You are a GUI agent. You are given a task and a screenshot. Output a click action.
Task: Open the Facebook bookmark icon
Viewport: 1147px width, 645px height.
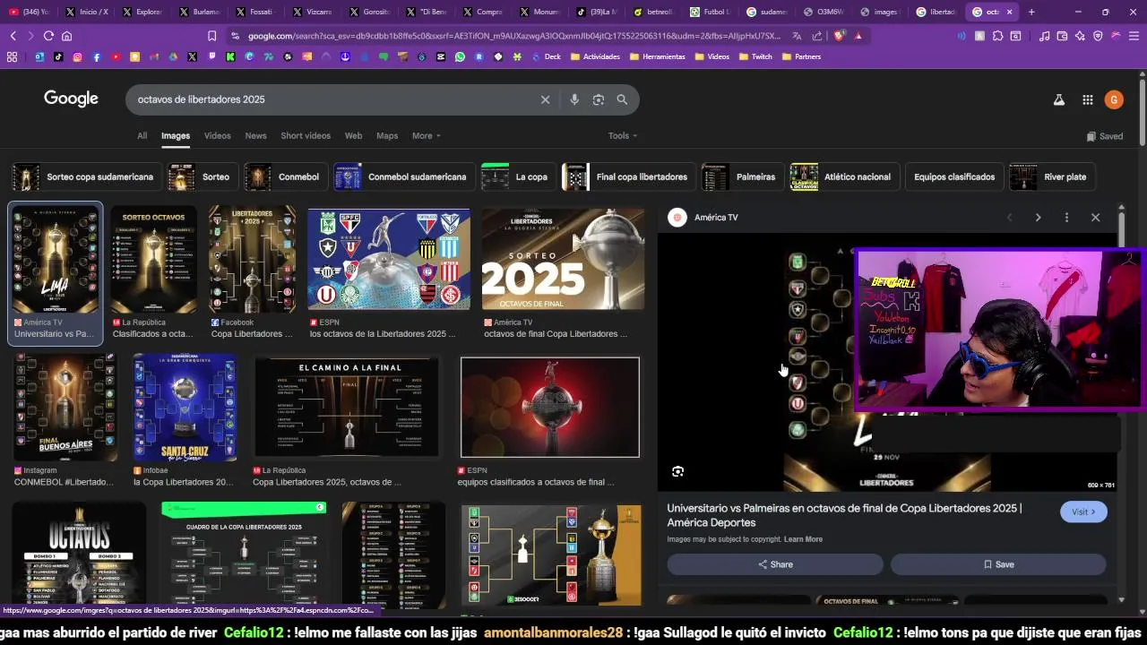[x=97, y=56]
